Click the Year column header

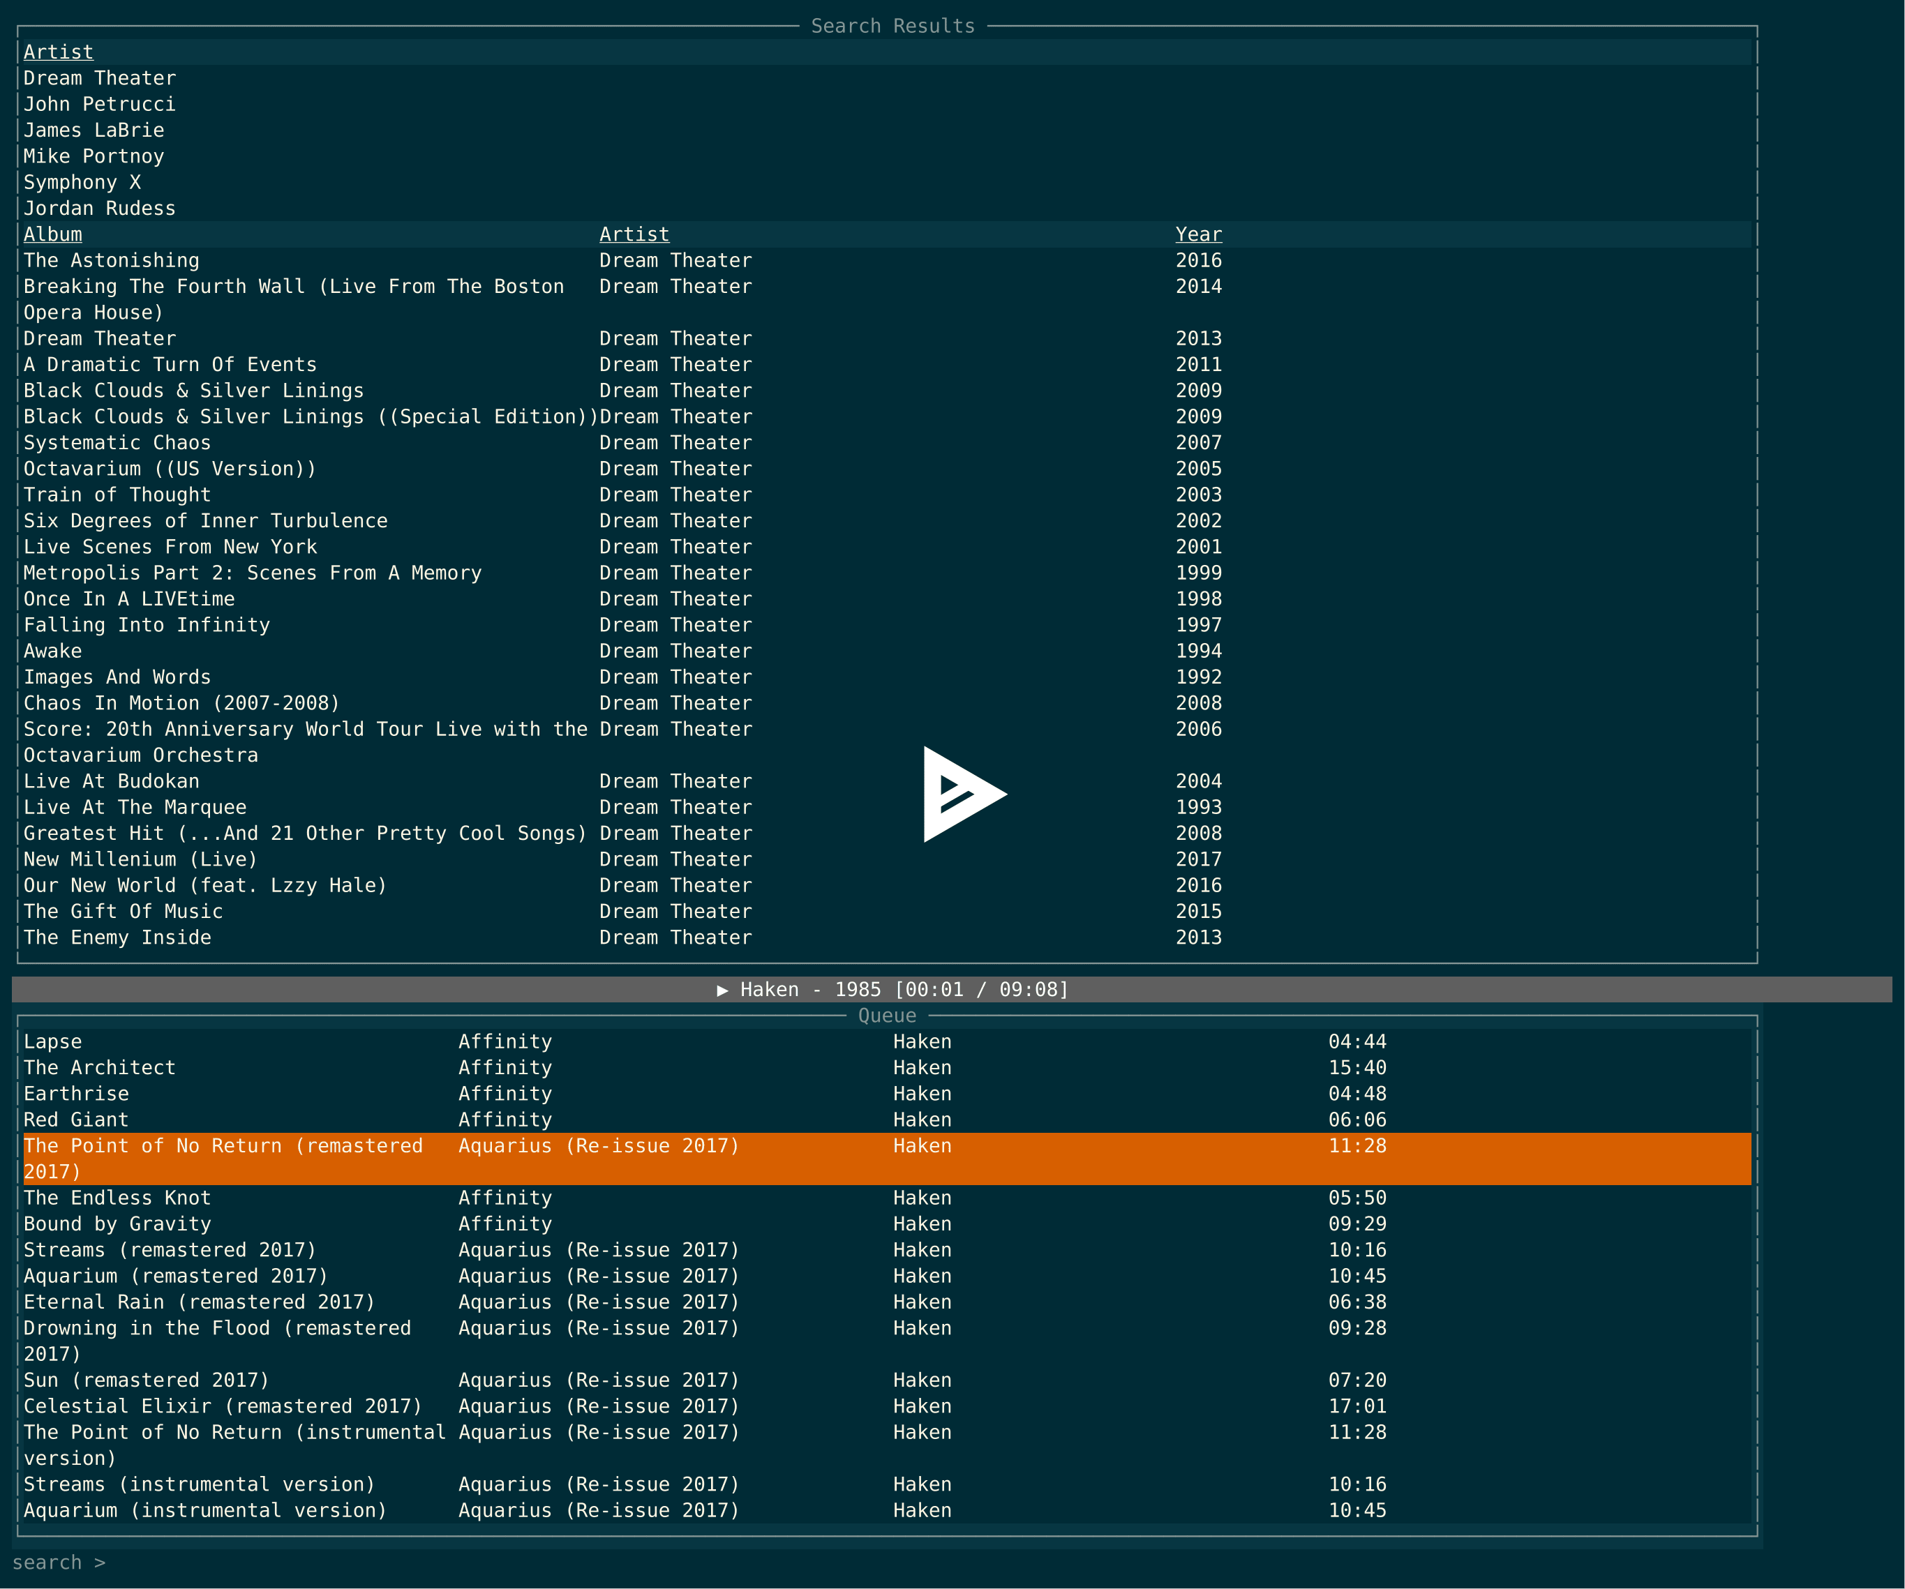click(1200, 234)
